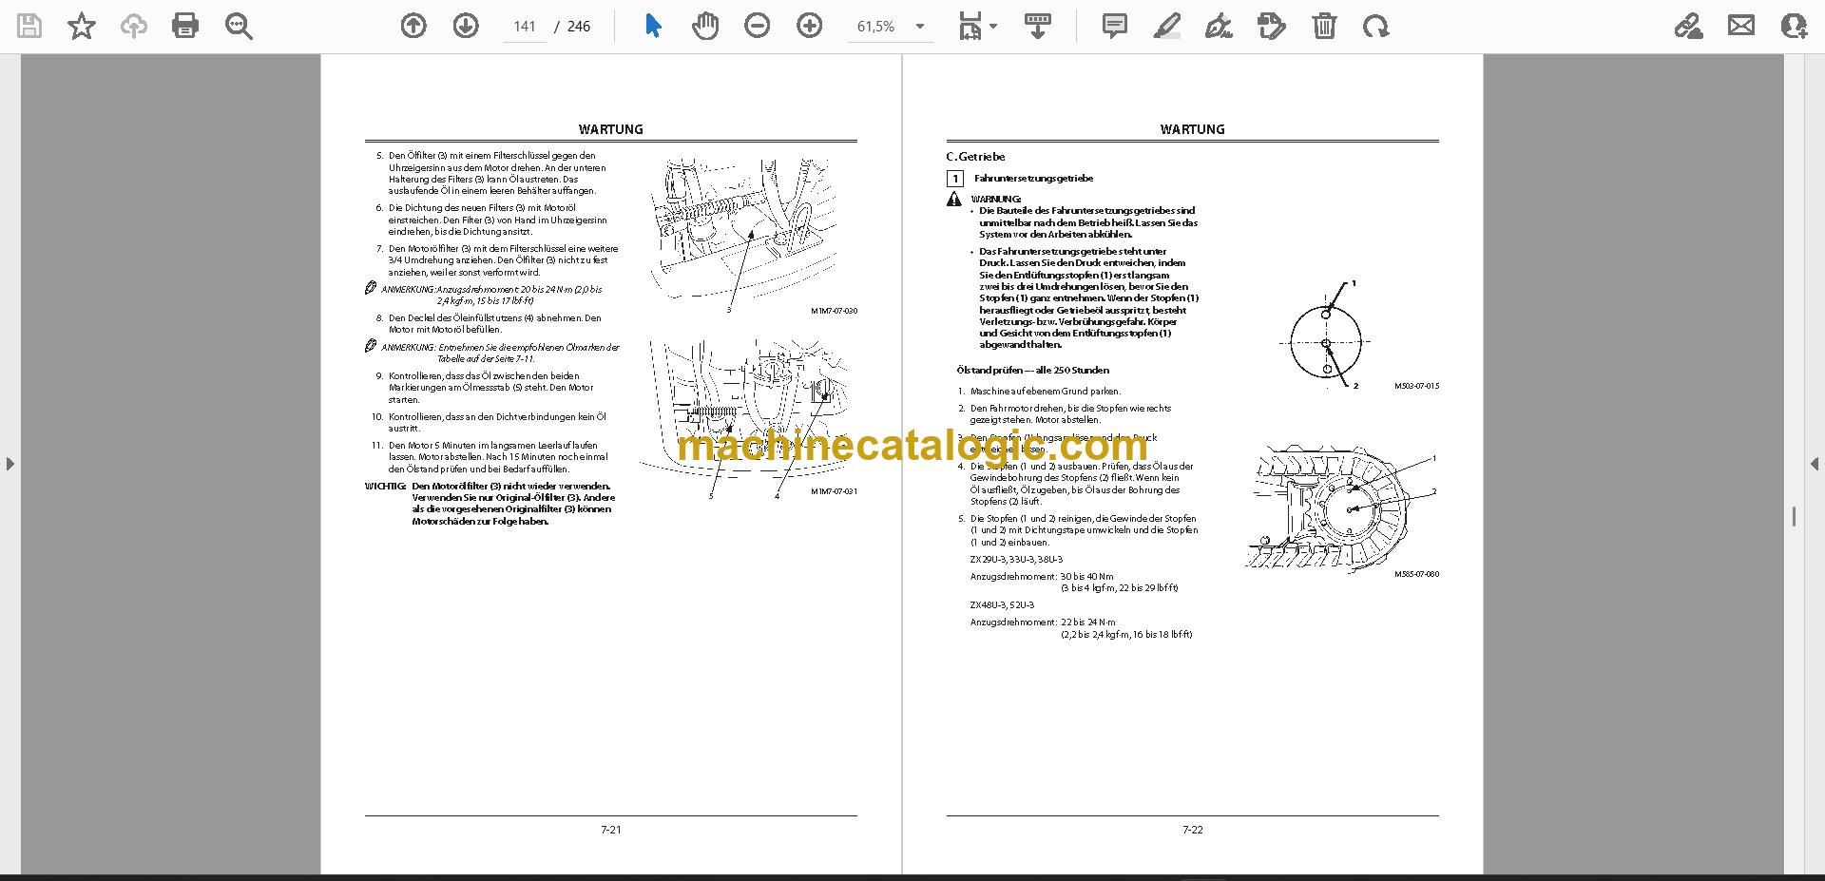Go to the previous page with up arrow
This screenshot has height=881, width=1825.
[x=413, y=26]
